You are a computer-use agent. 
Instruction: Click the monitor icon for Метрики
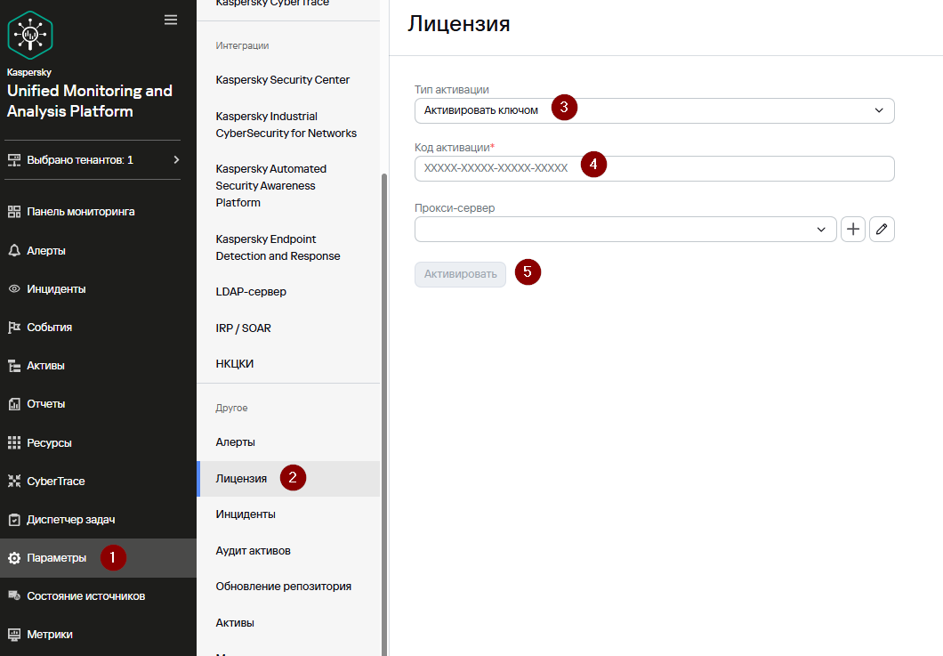pos(14,635)
